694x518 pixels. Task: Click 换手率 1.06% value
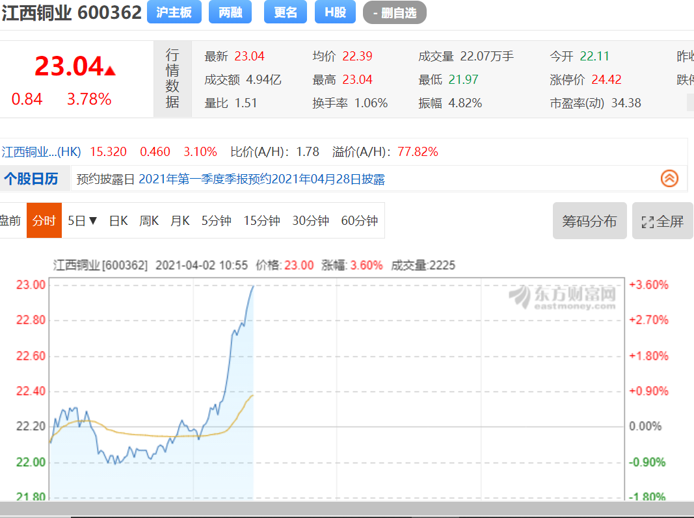(371, 103)
